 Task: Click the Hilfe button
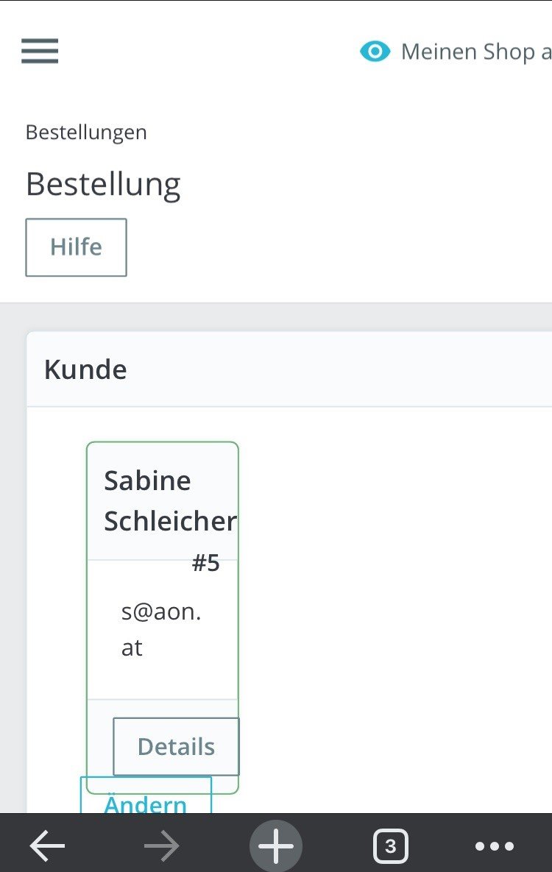pos(76,247)
